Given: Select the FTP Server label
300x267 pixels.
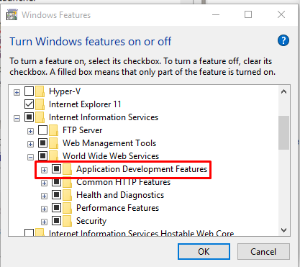Looking at the screenshot, I should [x=82, y=130].
